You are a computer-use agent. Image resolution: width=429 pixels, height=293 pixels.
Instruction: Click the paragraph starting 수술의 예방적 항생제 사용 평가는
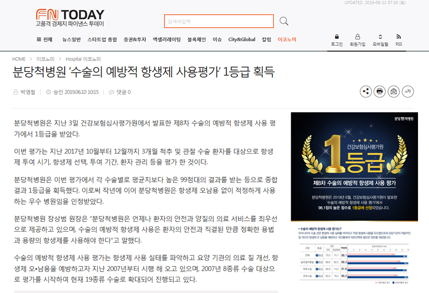146,268
